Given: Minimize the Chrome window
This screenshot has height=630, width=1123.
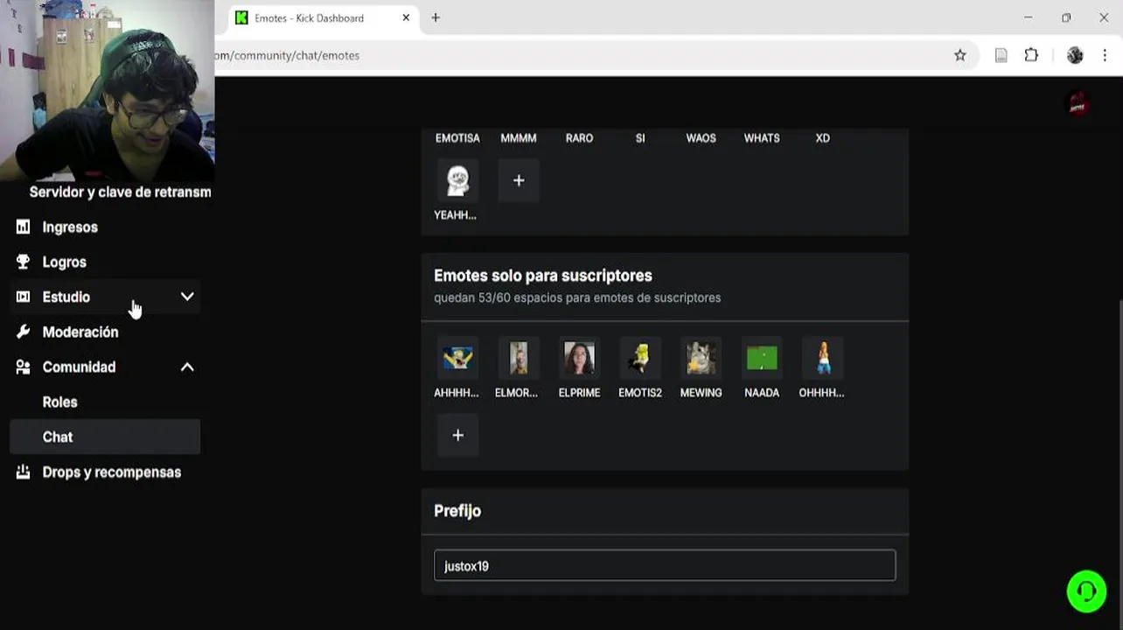Looking at the screenshot, I should tap(1028, 17).
